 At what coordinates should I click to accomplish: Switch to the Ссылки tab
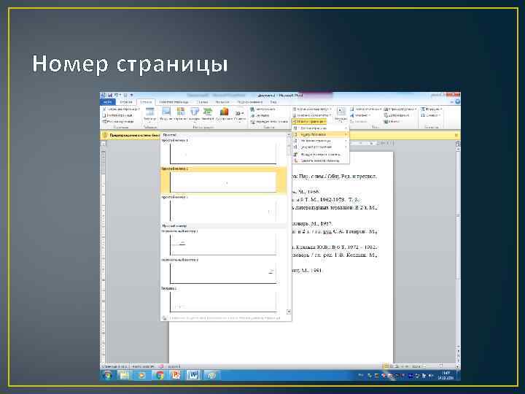202,102
